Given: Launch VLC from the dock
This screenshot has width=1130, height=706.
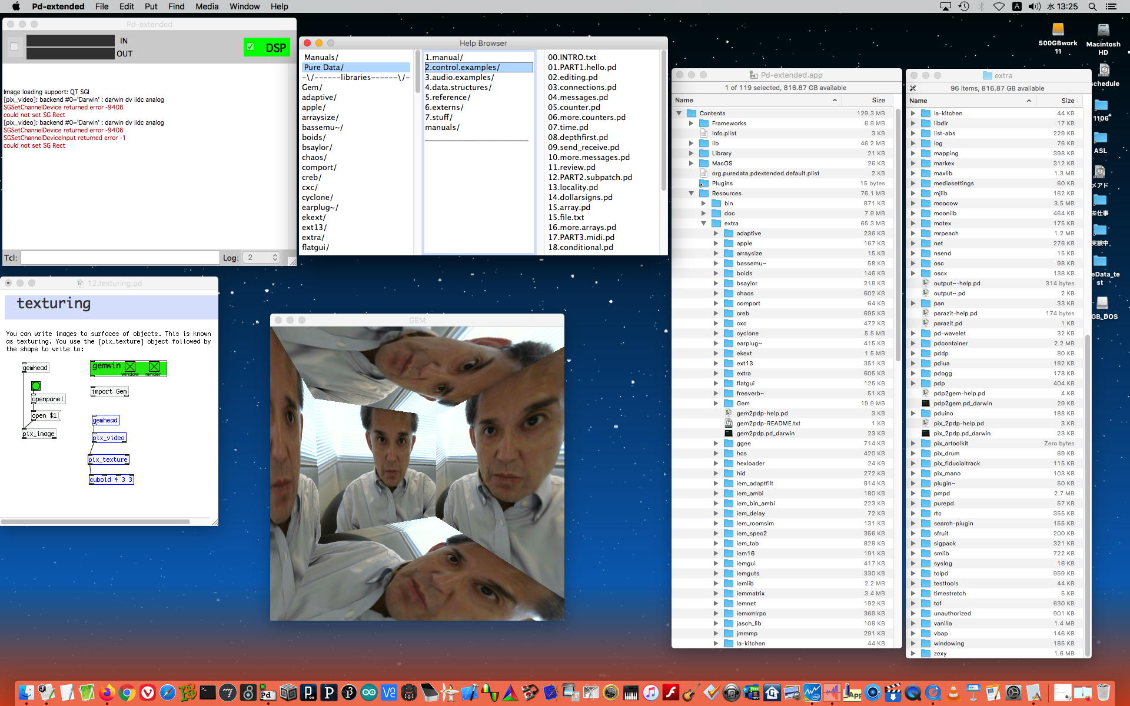Looking at the screenshot, I should [x=953, y=692].
